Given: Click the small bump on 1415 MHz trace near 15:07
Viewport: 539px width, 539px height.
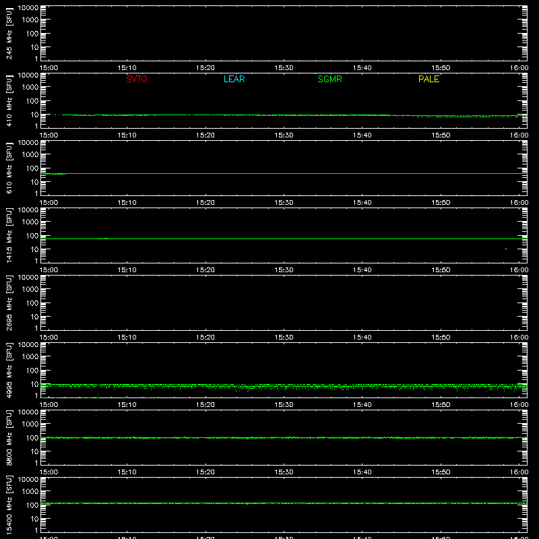Looking at the screenshot, I should (x=102, y=239).
